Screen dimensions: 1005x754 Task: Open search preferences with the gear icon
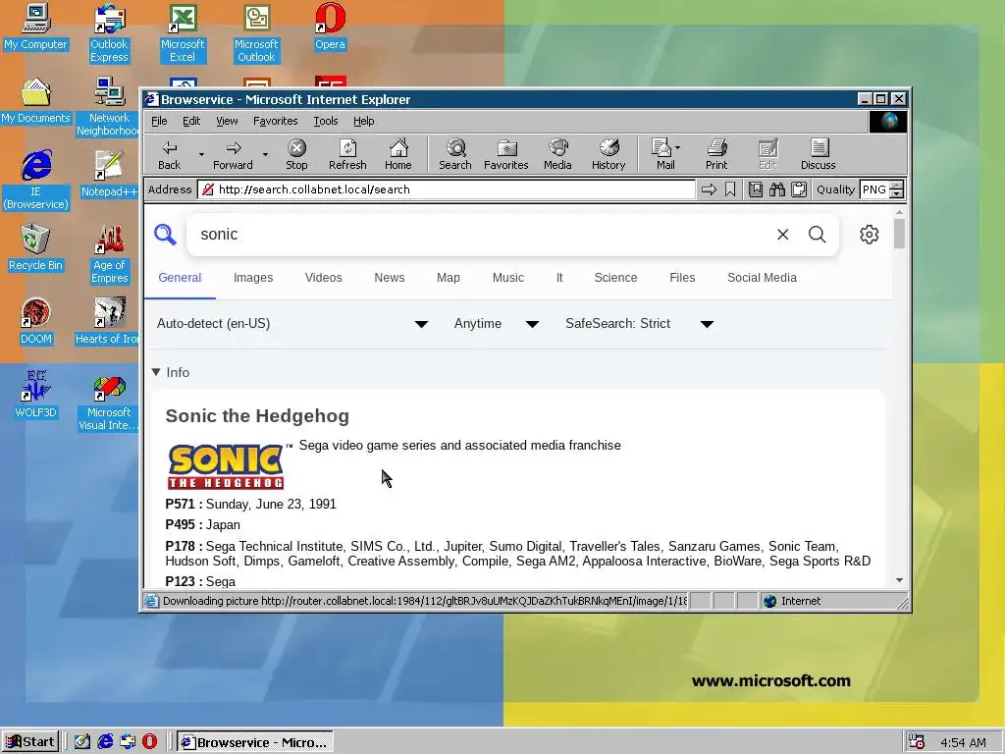[870, 235]
